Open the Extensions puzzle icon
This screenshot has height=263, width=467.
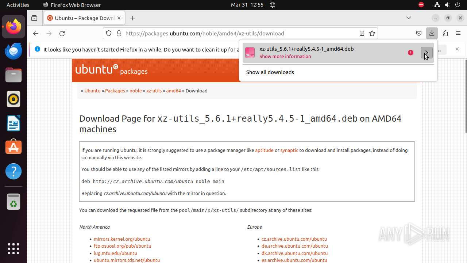[x=445, y=33]
